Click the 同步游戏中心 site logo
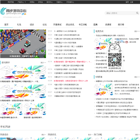Screen dimensions: 140x140 click(13, 11)
